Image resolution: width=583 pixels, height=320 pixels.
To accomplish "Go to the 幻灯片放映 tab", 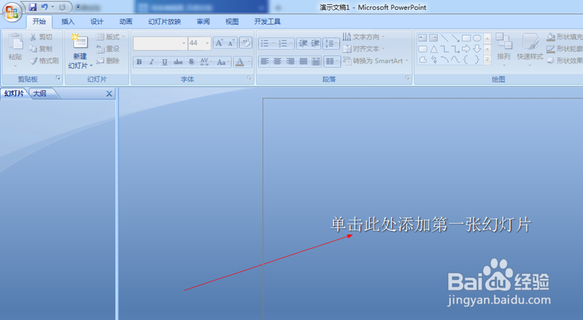I will (x=164, y=22).
